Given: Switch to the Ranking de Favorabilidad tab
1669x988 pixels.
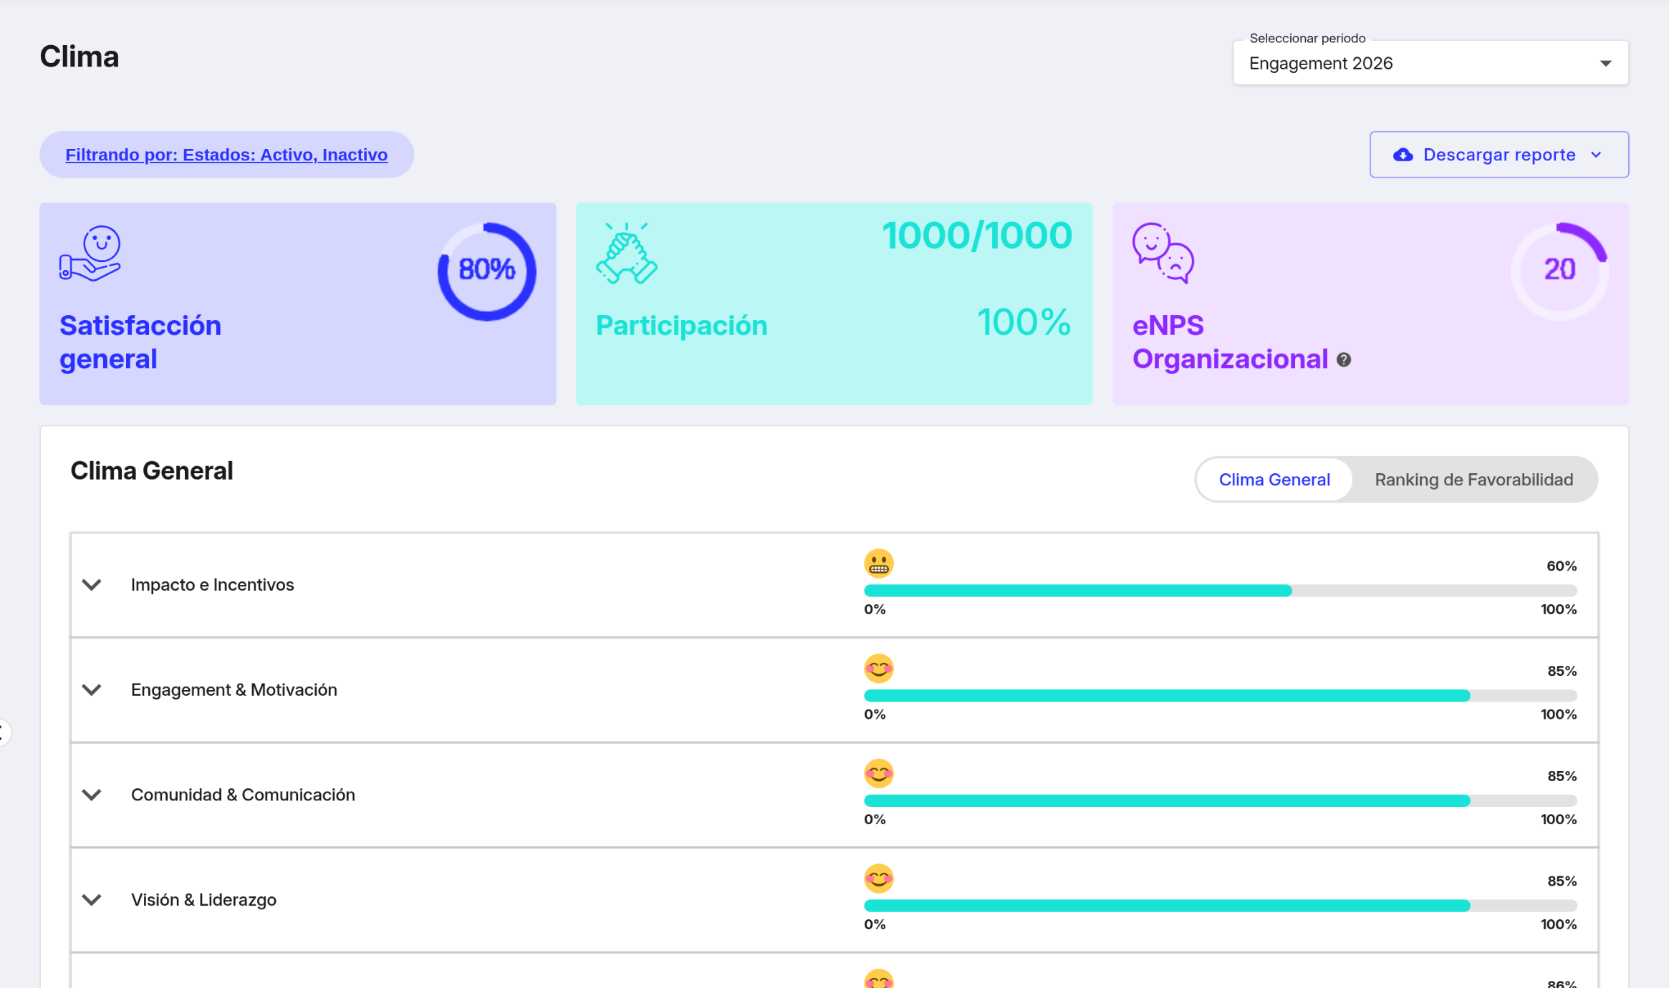Looking at the screenshot, I should click(1473, 480).
